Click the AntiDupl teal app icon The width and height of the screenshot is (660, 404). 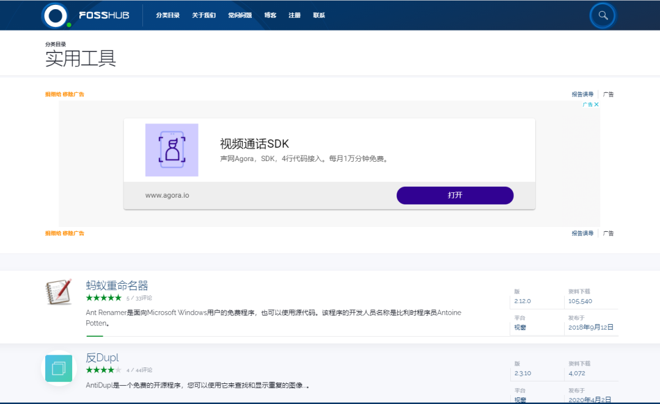pos(59,368)
